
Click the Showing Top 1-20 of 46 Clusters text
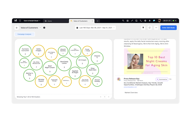28,97
